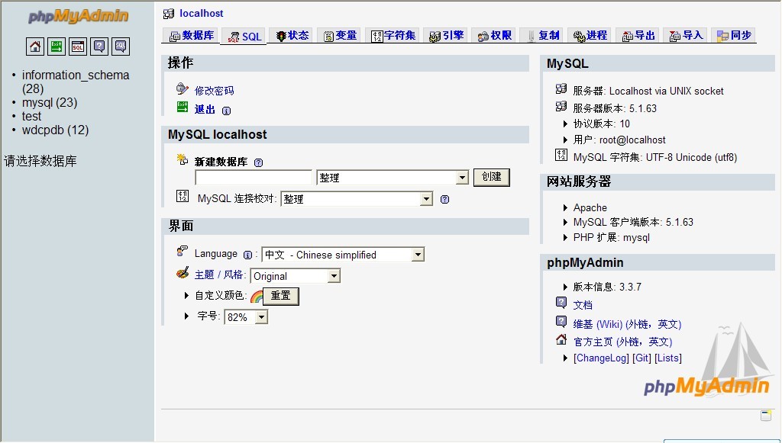The height and width of the screenshot is (443, 782).
Task: Click the SQL documentation icon in the sidebar
Action: point(121,47)
